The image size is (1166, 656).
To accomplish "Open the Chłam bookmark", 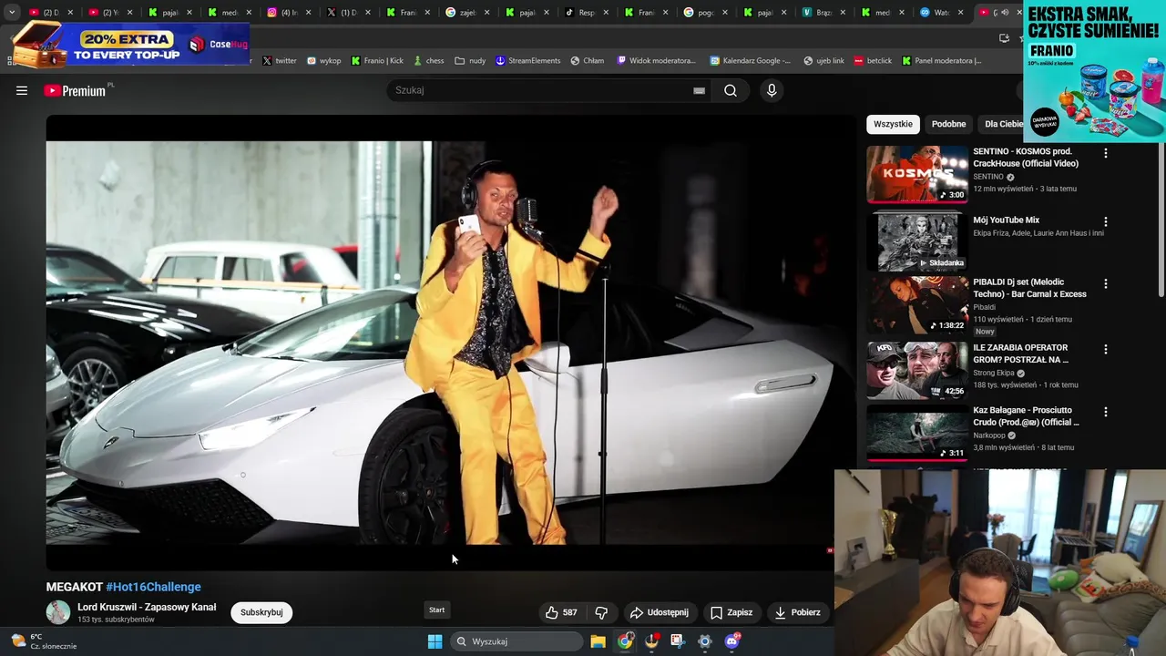I will 588,61.
